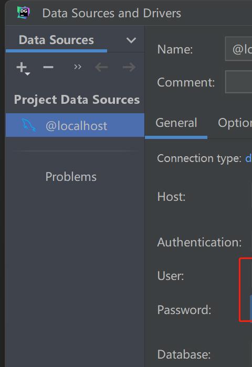Click the Connection type link value
The image size is (252, 367).
click(x=248, y=158)
